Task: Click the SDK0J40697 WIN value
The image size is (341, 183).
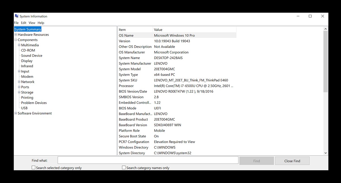Action: (167, 125)
